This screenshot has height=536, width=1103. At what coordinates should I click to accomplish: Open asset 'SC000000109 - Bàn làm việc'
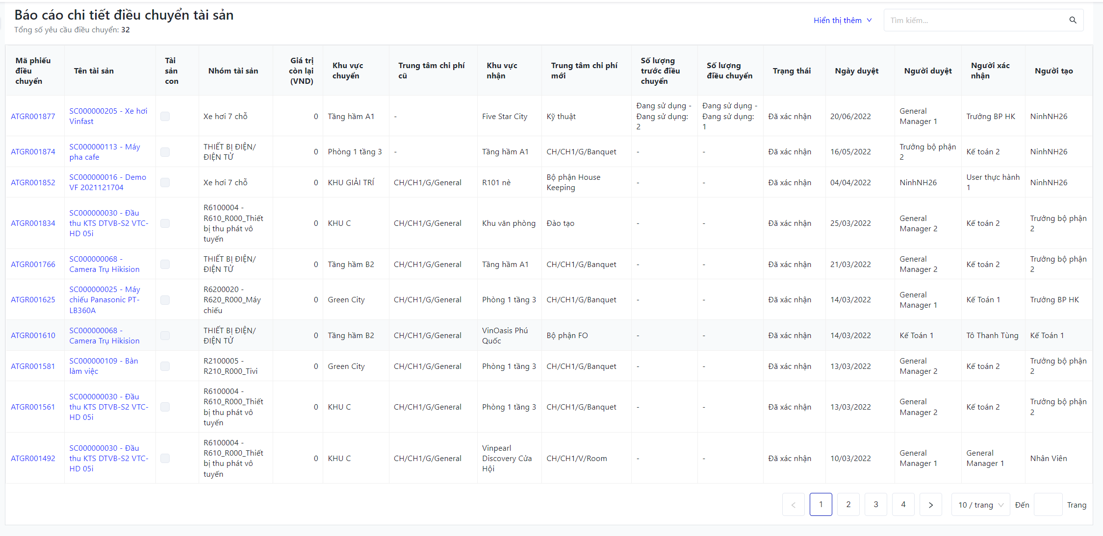[103, 366]
